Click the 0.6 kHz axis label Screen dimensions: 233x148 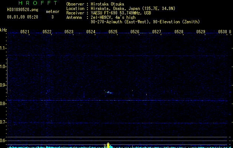pos(3,141)
